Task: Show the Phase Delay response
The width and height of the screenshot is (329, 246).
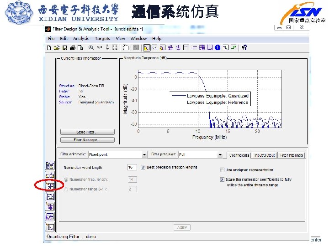Action: click(178, 48)
